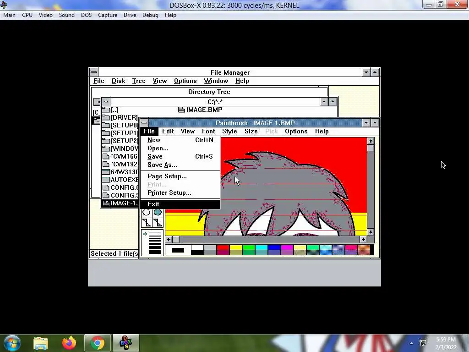This screenshot has height=352, width=469.
Task: Open the Paintbrush Edit menu
Action: [x=168, y=131]
